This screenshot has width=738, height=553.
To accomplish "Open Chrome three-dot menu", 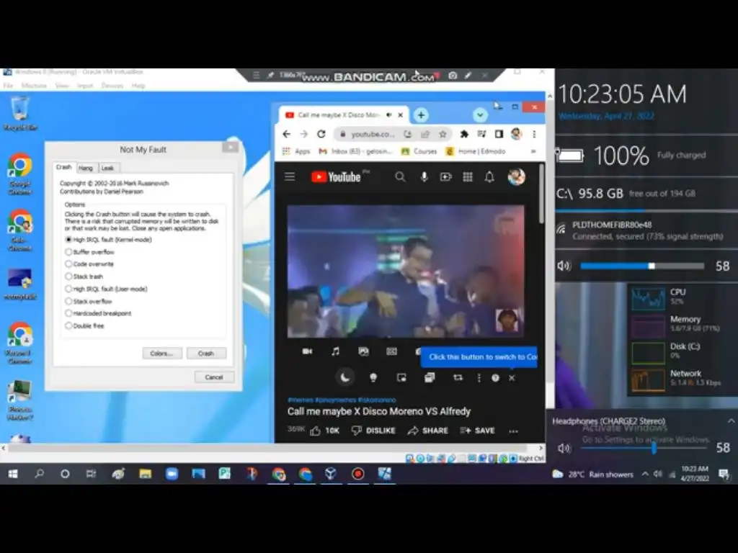I will tap(534, 135).
